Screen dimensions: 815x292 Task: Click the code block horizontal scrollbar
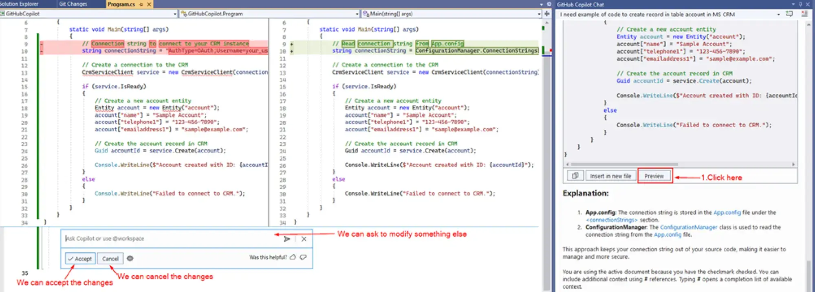[x=624, y=165]
